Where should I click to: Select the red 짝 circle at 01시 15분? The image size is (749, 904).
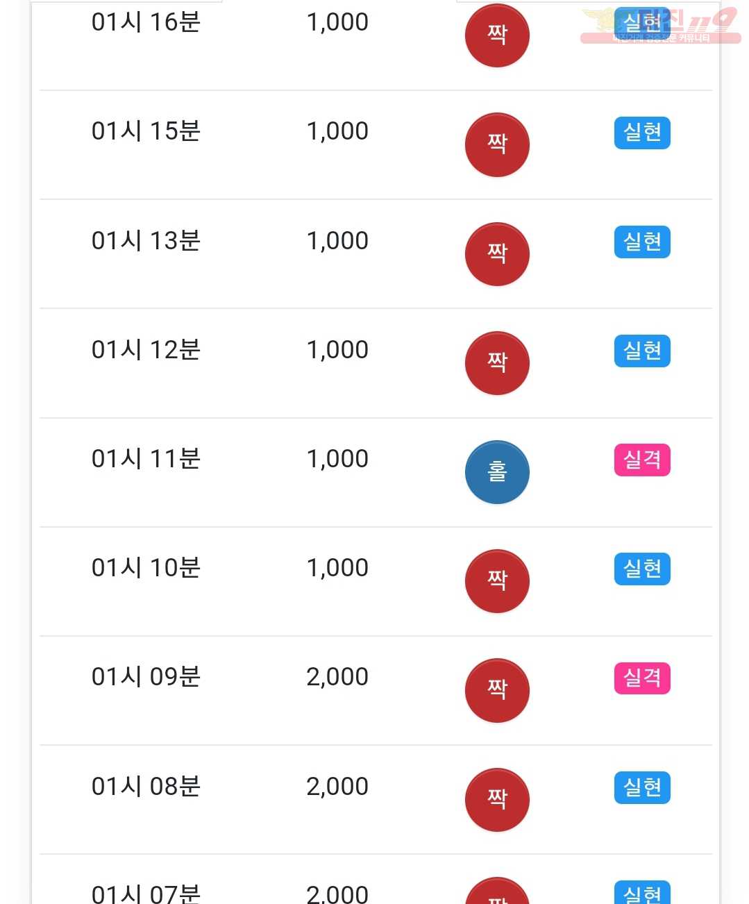click(497, 144)
